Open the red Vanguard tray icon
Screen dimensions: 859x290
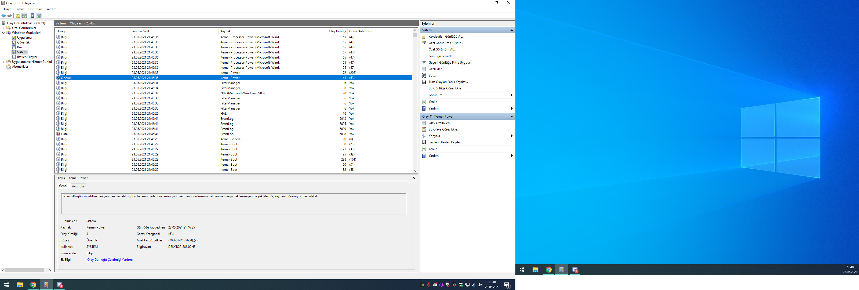(429, 285)
